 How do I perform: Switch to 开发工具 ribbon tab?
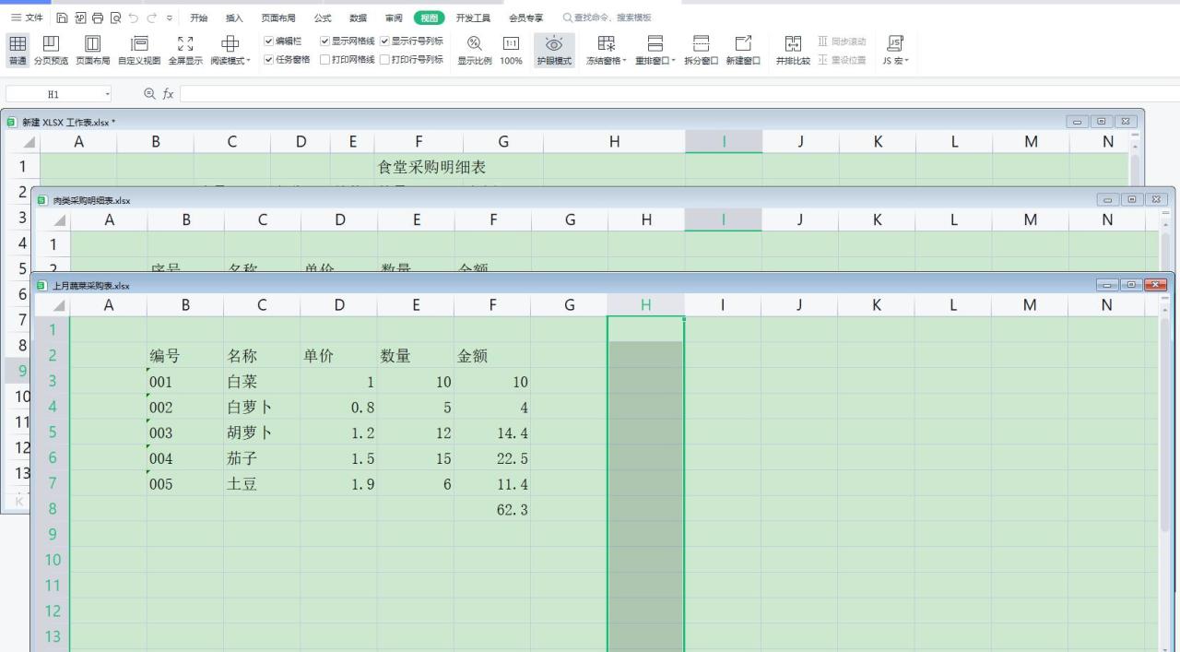(x=473, y=18)
